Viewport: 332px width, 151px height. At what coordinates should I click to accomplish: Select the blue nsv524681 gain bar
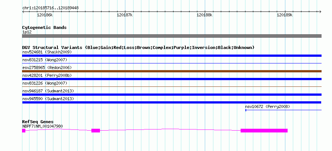(172, 56)
